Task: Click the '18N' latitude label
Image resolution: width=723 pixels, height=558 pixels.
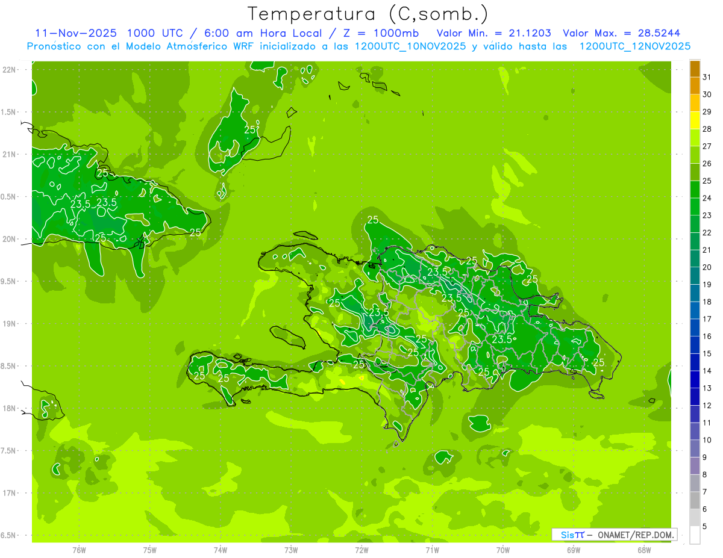Action: coord(10,408)
